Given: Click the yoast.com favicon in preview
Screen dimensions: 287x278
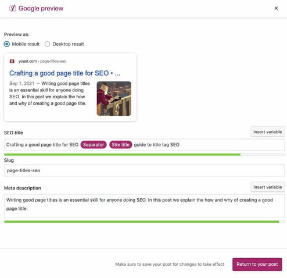Looking at the screenshot, I should (12, 61).
